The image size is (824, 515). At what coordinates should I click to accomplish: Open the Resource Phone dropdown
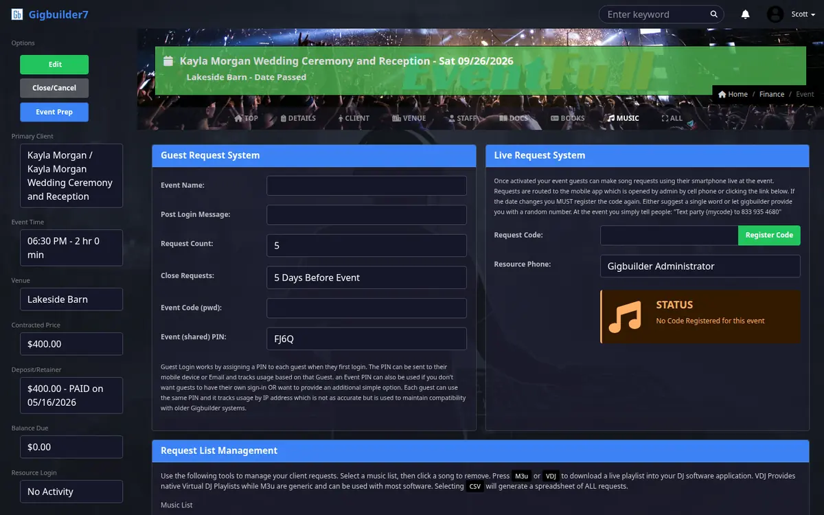tap(700, 266)
